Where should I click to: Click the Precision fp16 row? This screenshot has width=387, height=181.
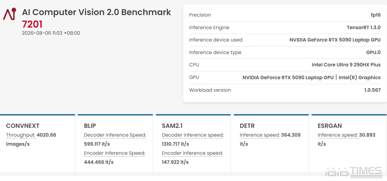[x=285, y=15]
